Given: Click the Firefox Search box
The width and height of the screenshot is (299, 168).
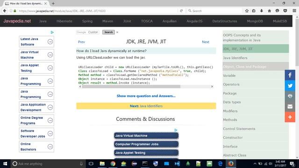Looking at the screenshot, I should pos(214,11).
